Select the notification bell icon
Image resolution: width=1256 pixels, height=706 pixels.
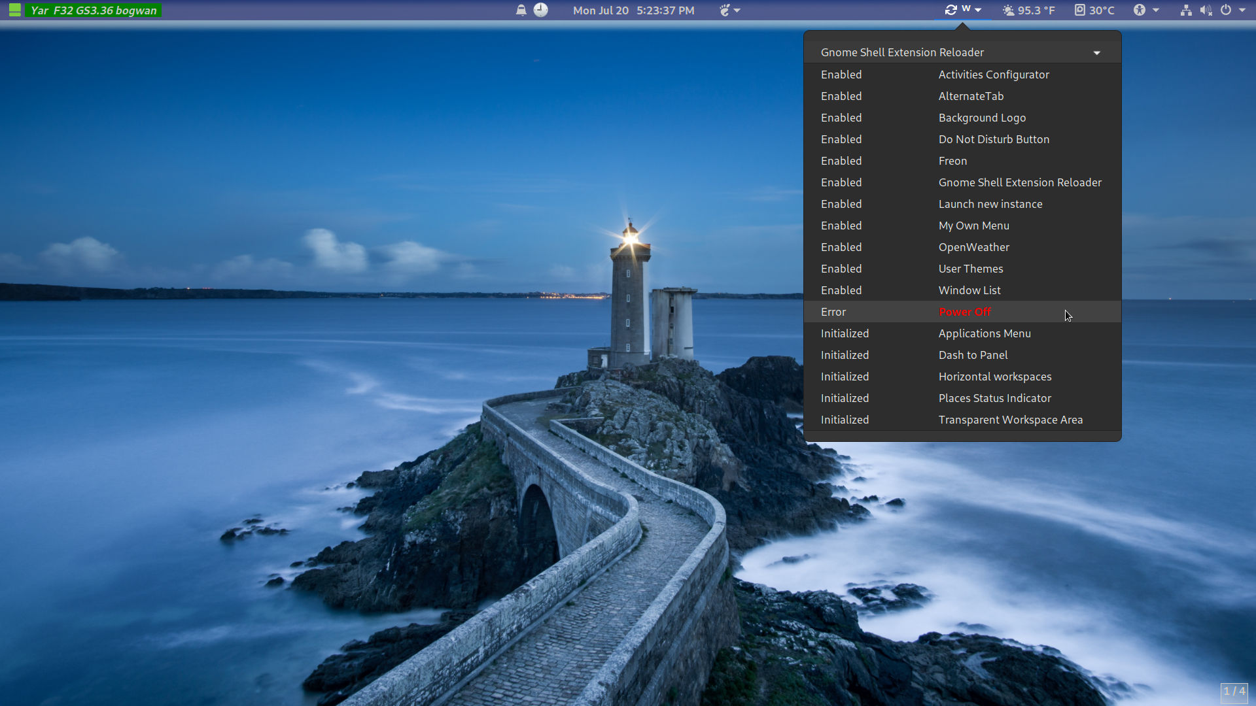click(519, 10)
